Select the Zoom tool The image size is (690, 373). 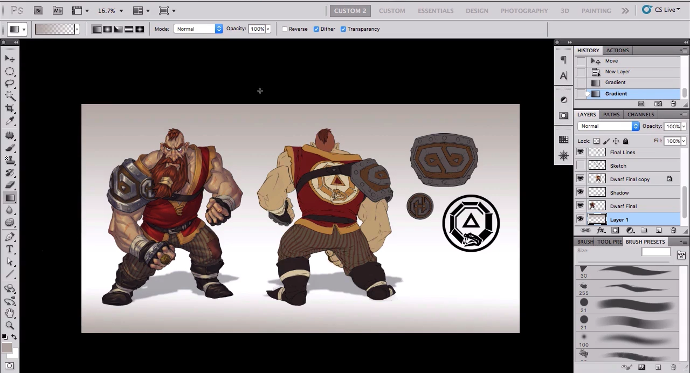click(10, 325)
